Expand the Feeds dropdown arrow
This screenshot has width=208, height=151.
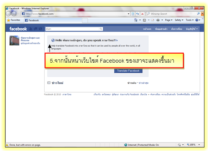(x=148, y=20)
